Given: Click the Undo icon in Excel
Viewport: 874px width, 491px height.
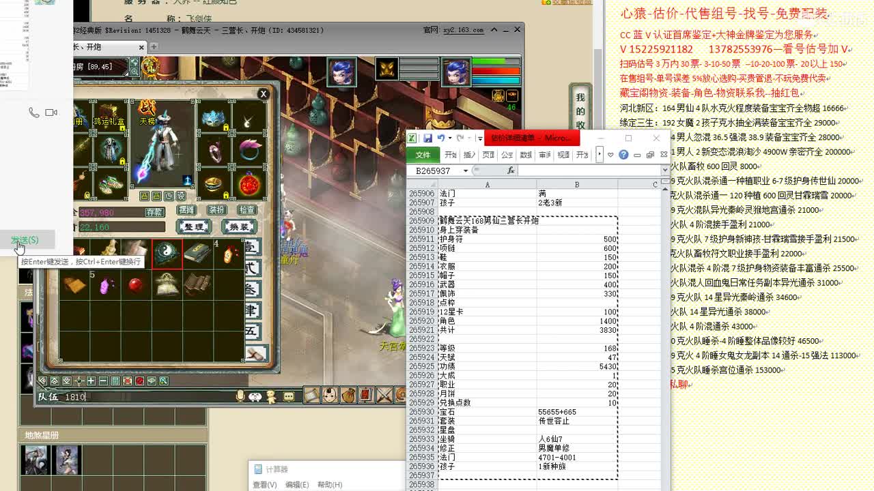Looking at the screenshot, I should pos(441,138).
